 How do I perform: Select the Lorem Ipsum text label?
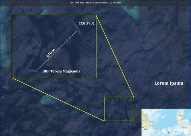(169, 83)
